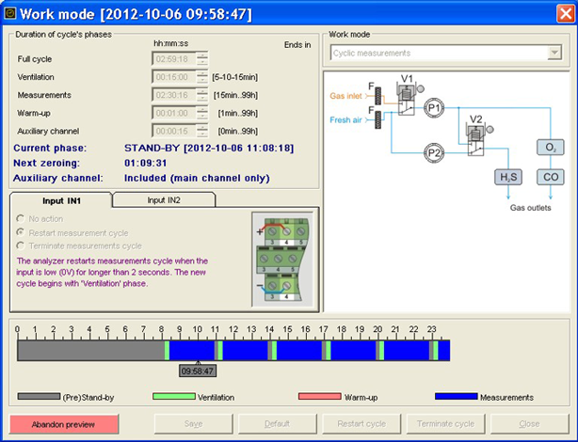Screen dimensions: 578x442
Task: Select the P2 pump icon
Action: point(433,151)
